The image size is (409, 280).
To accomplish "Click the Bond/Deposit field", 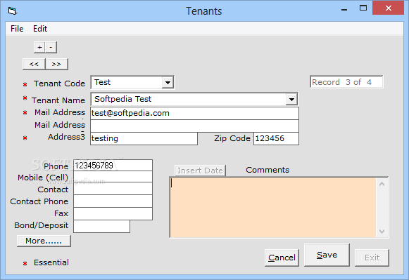I will (102, 226).
